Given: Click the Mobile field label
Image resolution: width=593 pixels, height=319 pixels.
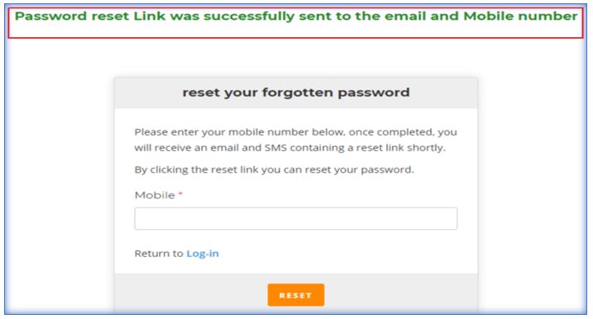Looking at the screenshot, I should (x=155, y=195).
